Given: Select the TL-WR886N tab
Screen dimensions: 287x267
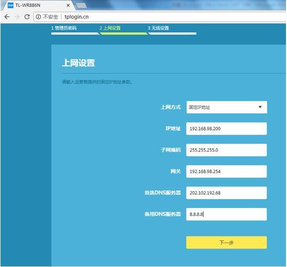Looking at the screenshot, I should pos(38,6).
